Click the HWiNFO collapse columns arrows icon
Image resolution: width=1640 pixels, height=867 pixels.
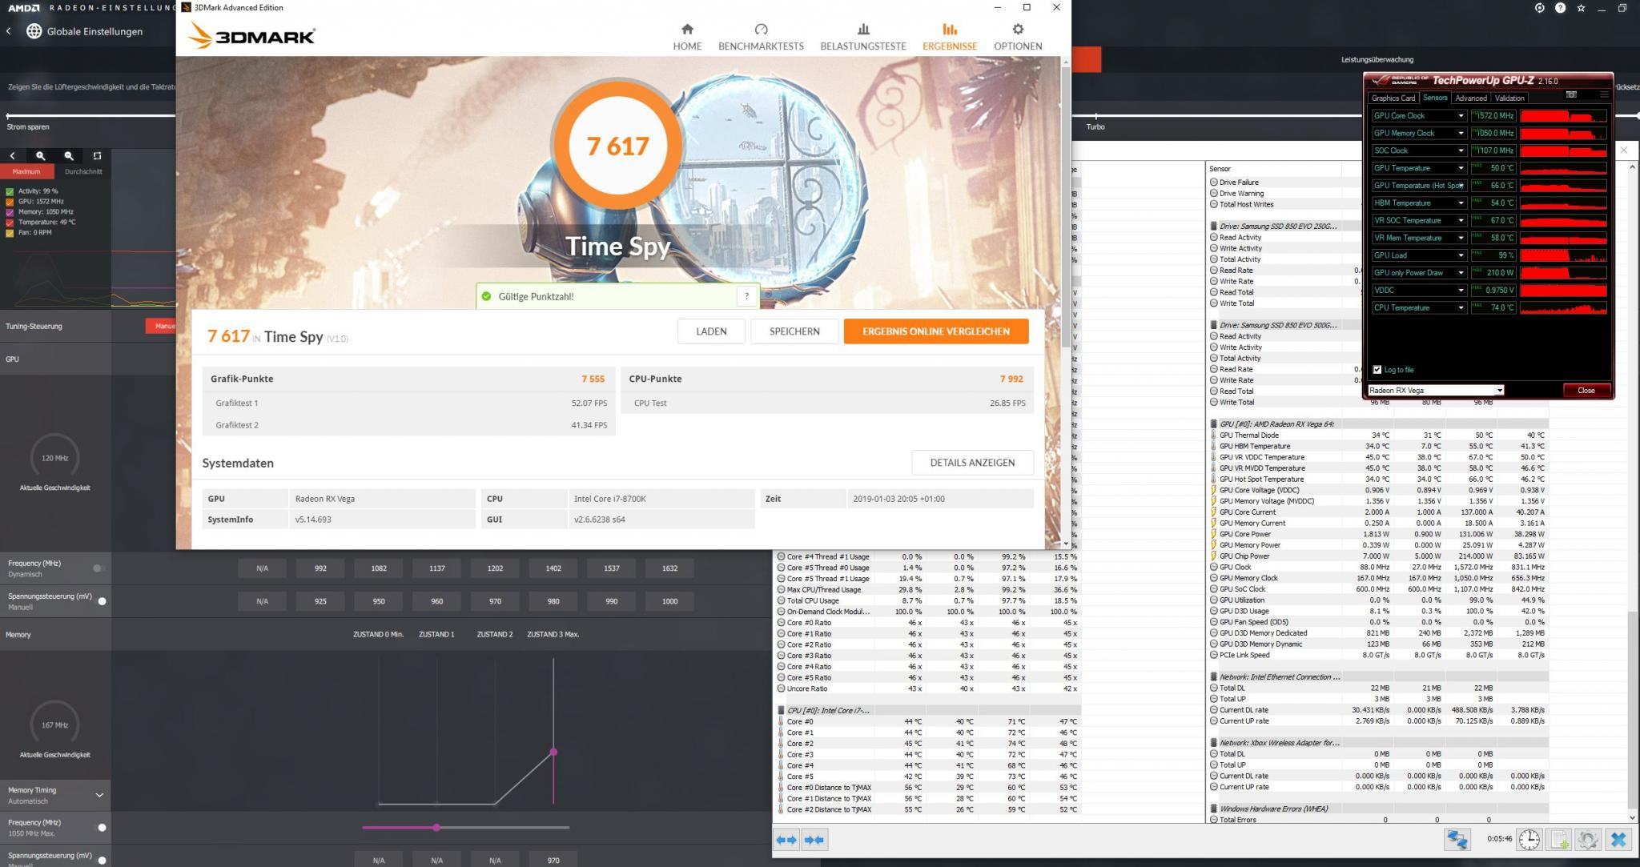814,839
